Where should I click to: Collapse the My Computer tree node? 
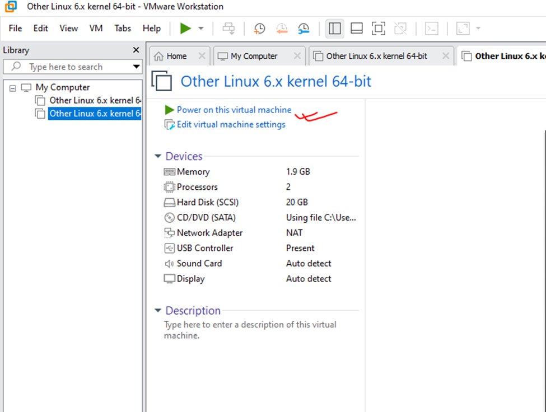tap(12, 88)
